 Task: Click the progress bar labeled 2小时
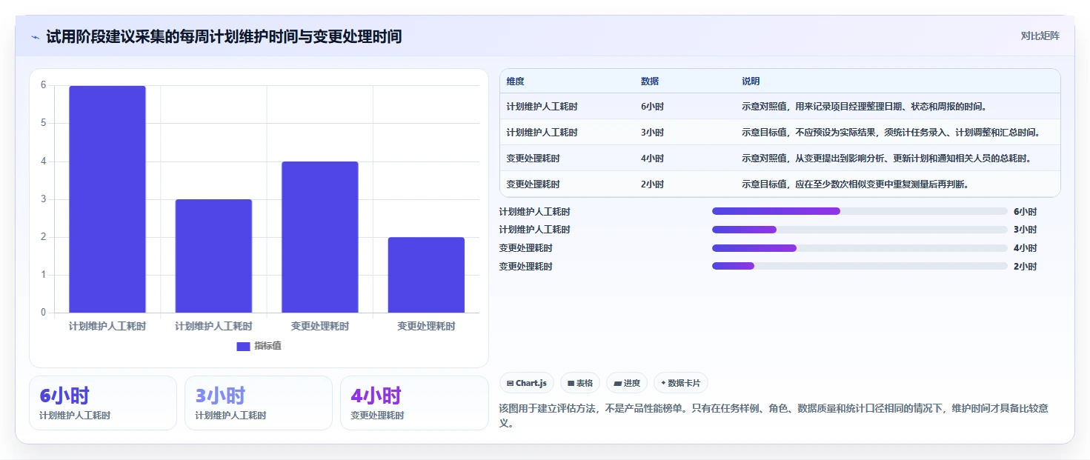[x=860, y=266]
